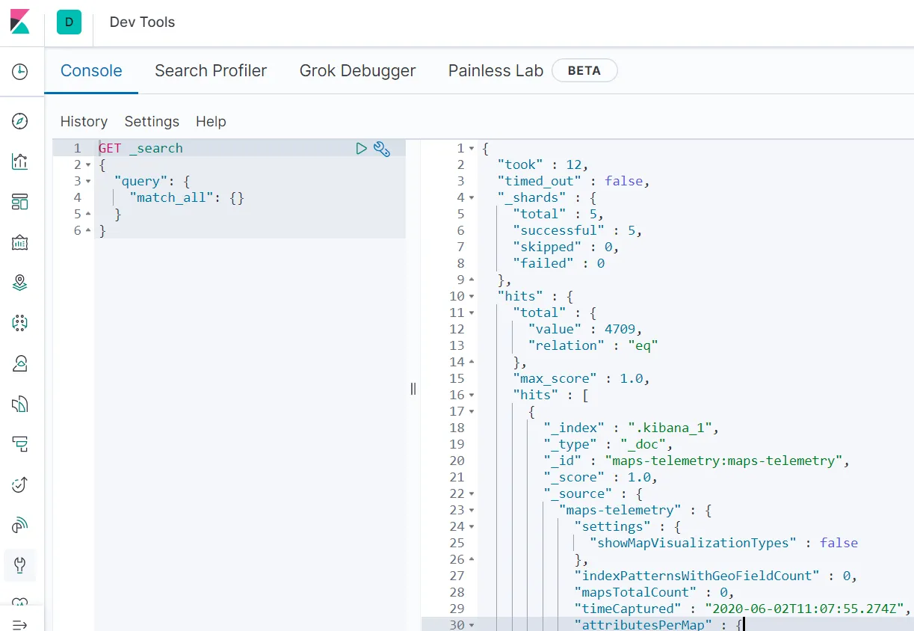Open SIEM from the sidebar
This screenshot has height=631, width=914.
click(x=20, y=526)
